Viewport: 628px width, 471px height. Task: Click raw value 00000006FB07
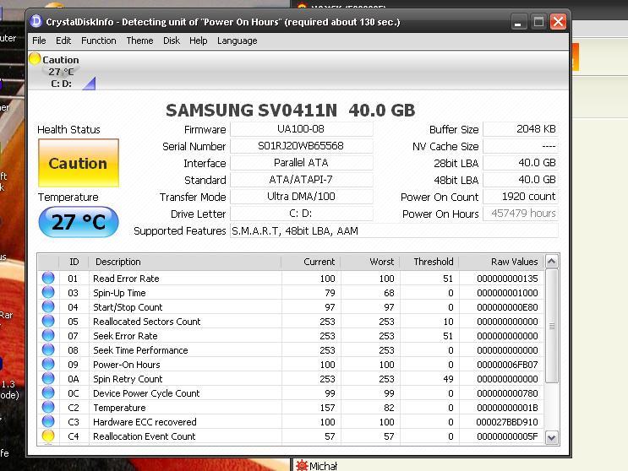507,365
